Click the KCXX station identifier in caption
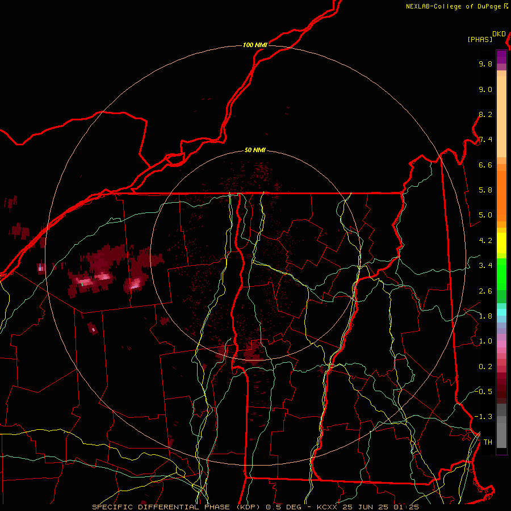Screen dimensions: 511x511 click(x=327, y=507)
